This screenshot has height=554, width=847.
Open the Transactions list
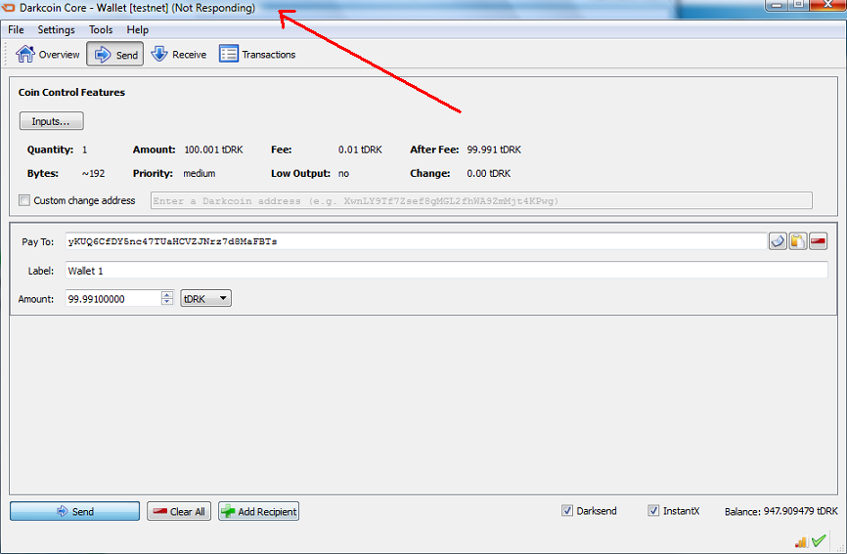(257, 55)
